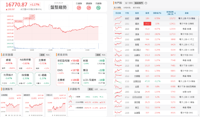Click the LCD-零組件 -16億 fund flow row
The height and width of the screenshot is (117, 200).
pos(94,81)
